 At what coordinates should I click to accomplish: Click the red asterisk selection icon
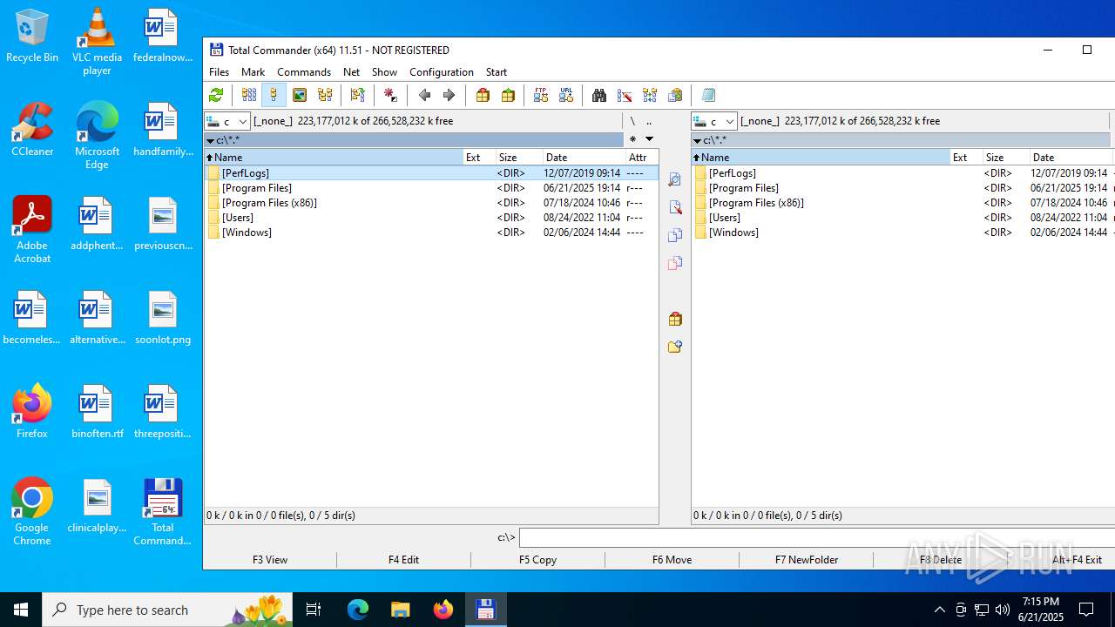[390, 95]
